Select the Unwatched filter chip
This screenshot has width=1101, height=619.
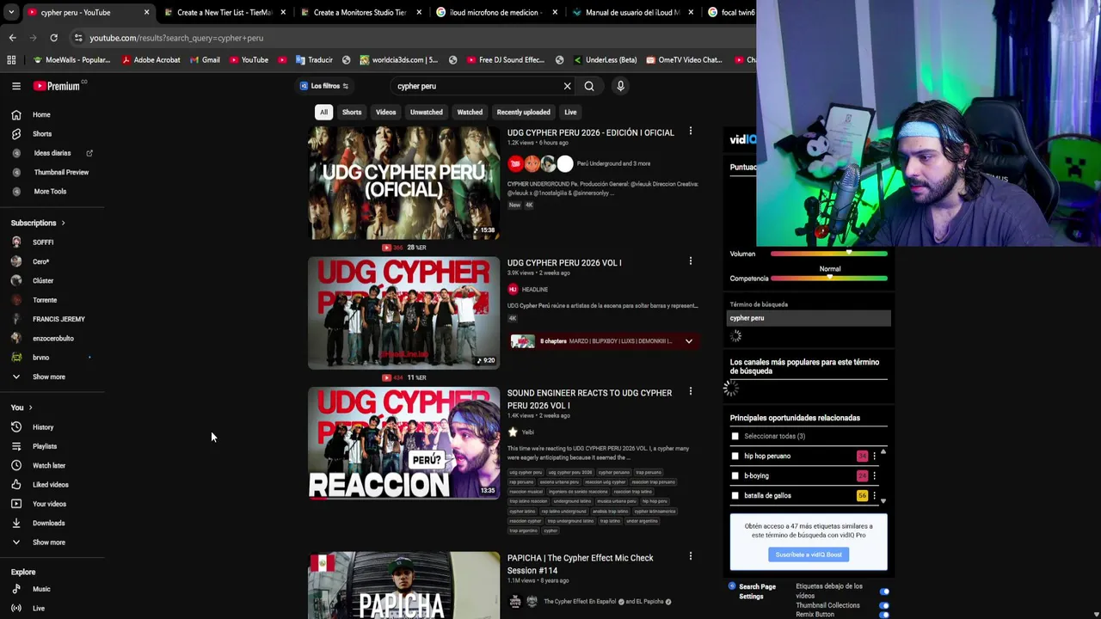(x=426, y=112)
